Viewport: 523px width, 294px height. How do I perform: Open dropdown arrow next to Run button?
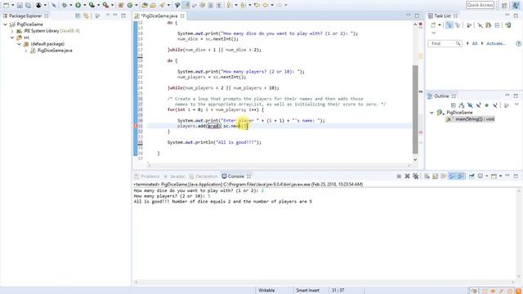(x=84, y=6)
